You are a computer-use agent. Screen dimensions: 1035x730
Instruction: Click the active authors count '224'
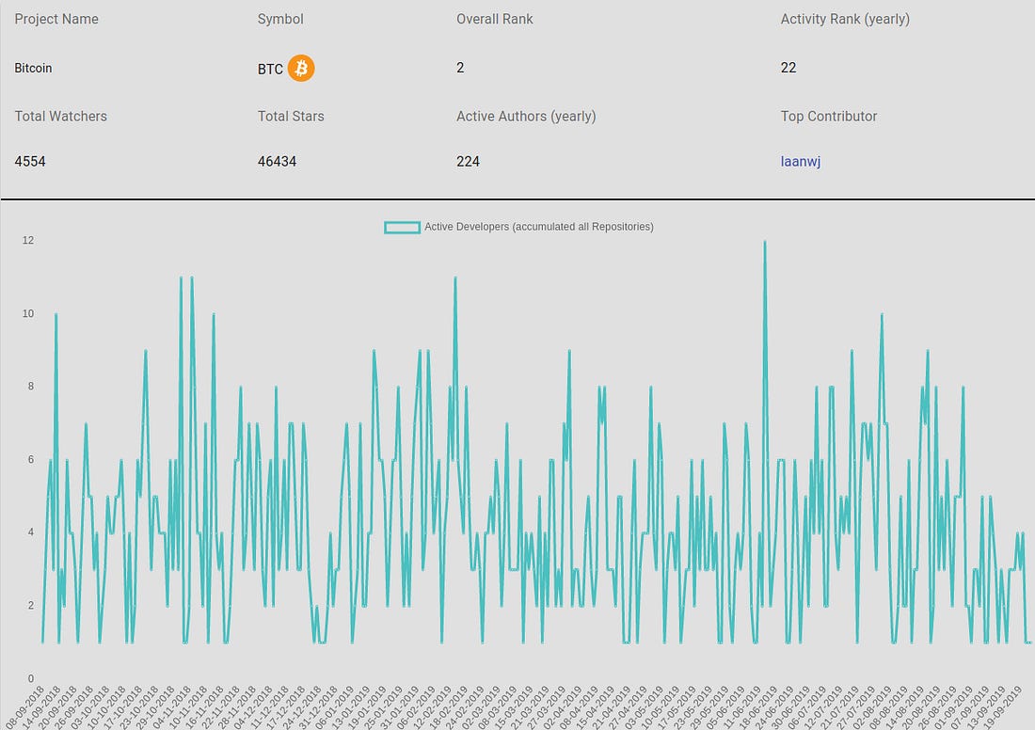[468, 161]
